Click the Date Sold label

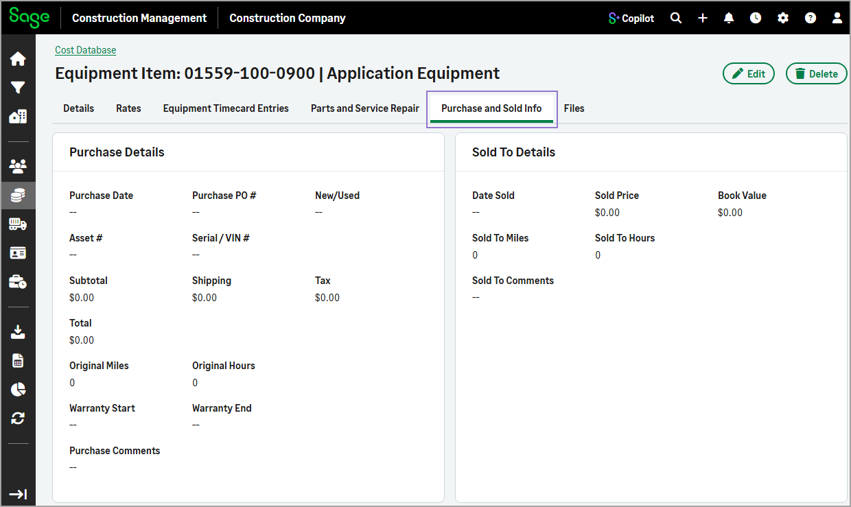493,196
